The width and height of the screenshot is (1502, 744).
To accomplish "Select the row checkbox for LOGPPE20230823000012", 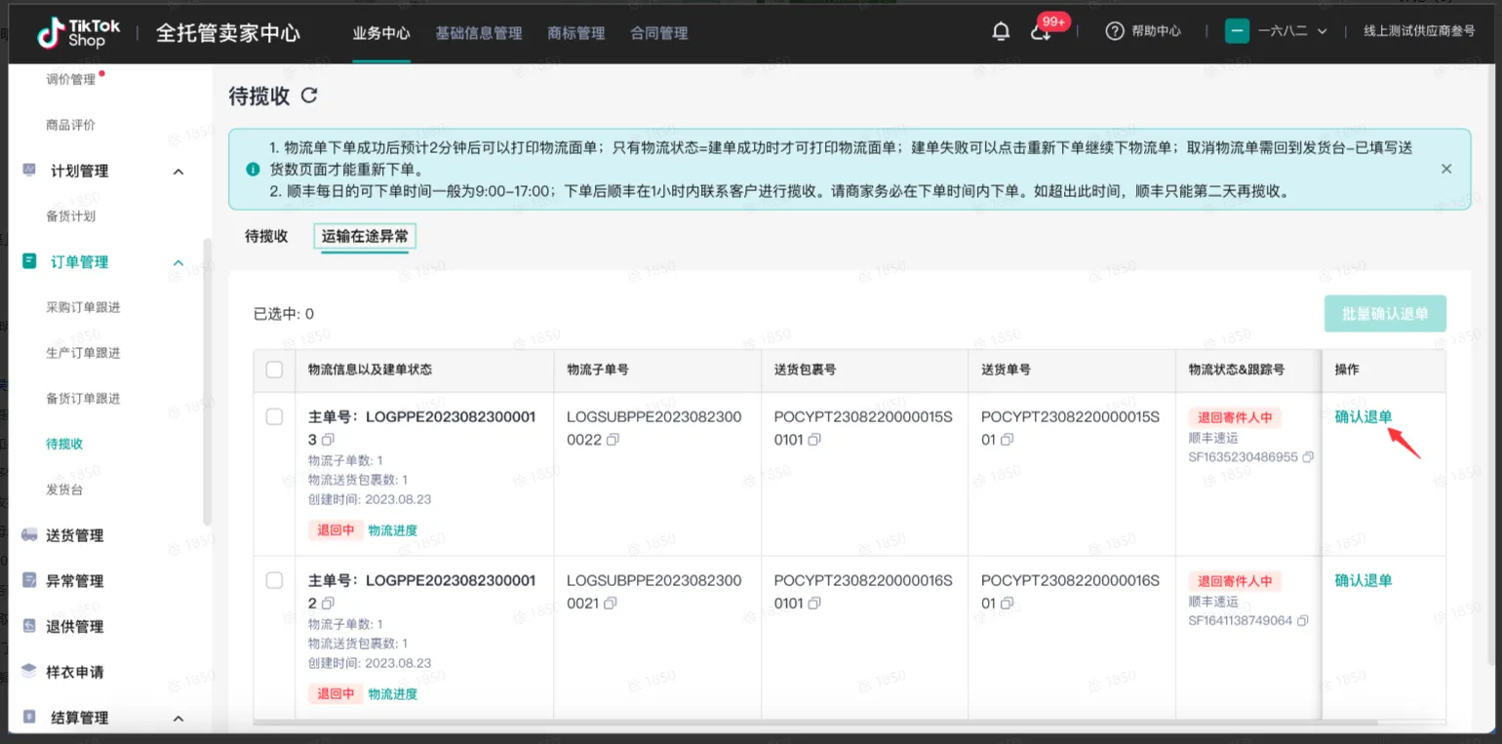I will (274, 580).
